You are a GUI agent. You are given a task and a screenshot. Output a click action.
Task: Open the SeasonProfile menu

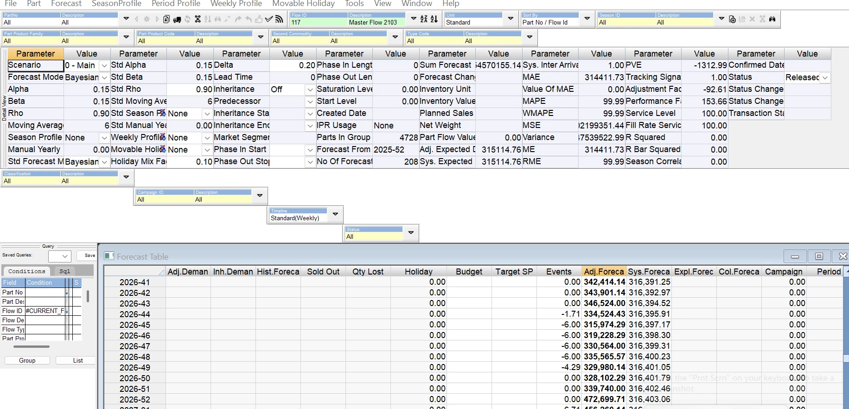click(x=116, y=4)
